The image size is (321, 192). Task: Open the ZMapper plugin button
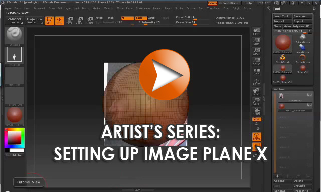(15, 20)
